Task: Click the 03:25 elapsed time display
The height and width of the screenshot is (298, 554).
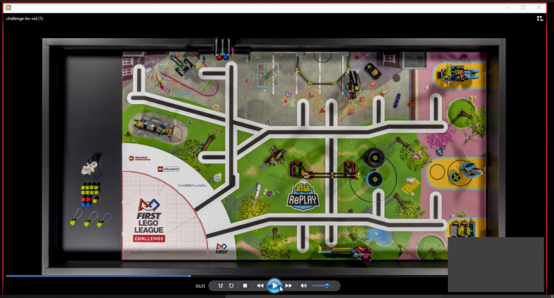Action: point(200,286)
